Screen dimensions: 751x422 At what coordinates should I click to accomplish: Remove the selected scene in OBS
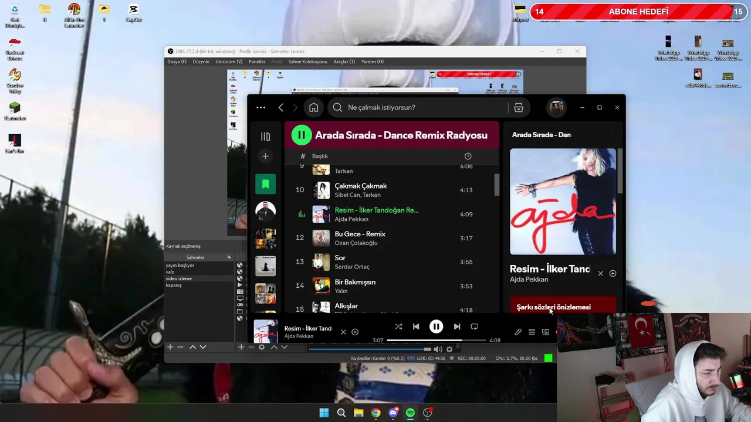click(x=180, y=347)
